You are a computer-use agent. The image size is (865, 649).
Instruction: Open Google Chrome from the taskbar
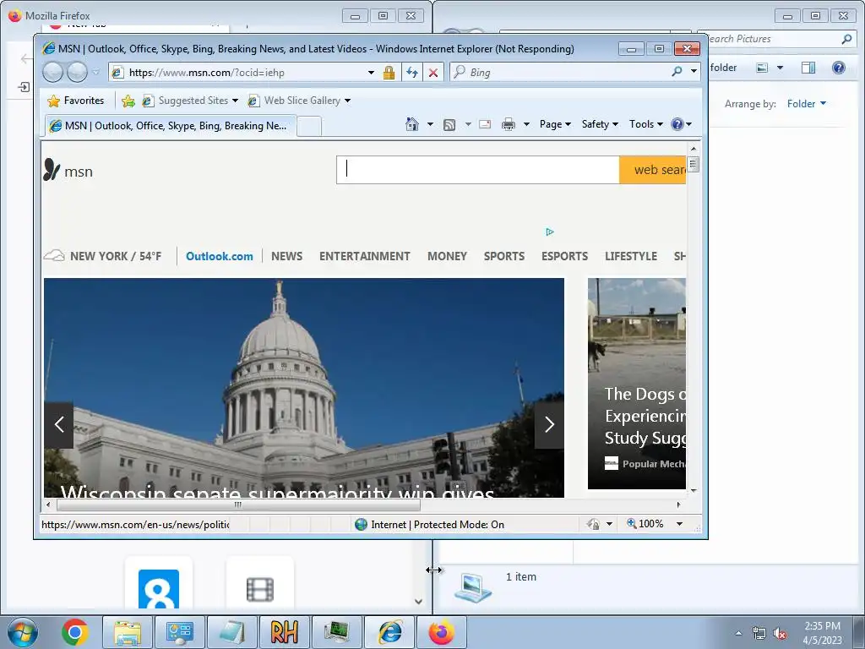75,632
